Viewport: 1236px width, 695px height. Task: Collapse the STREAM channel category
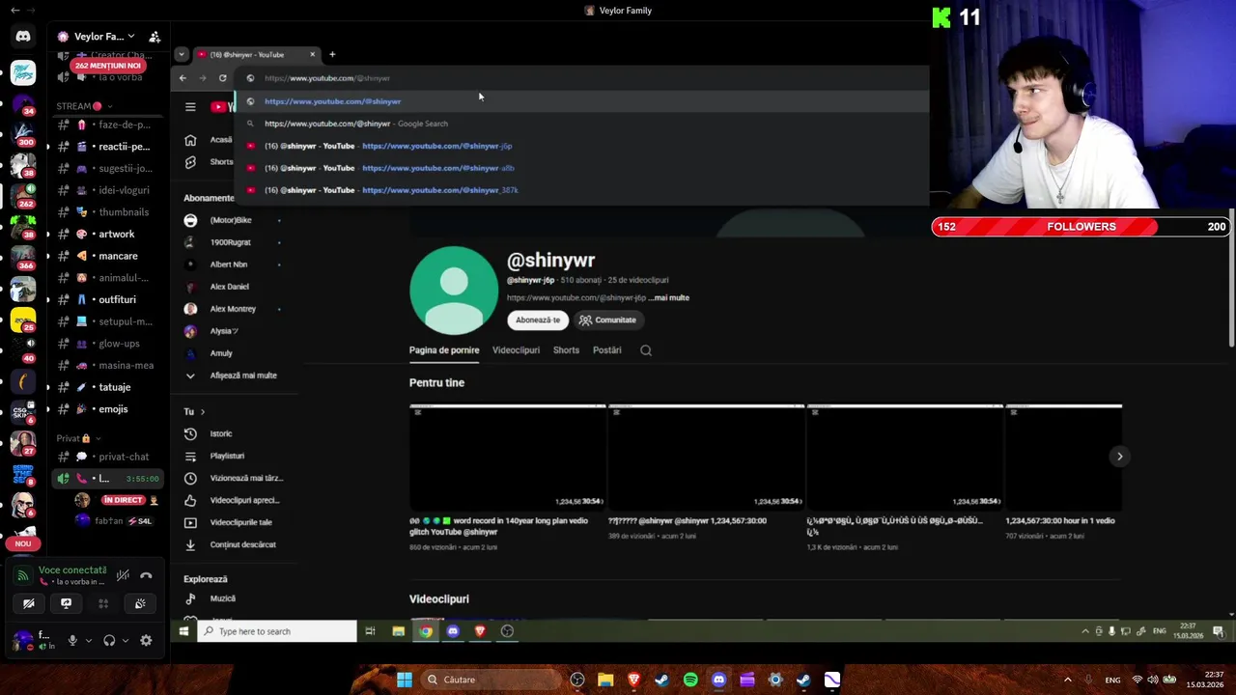84,106
